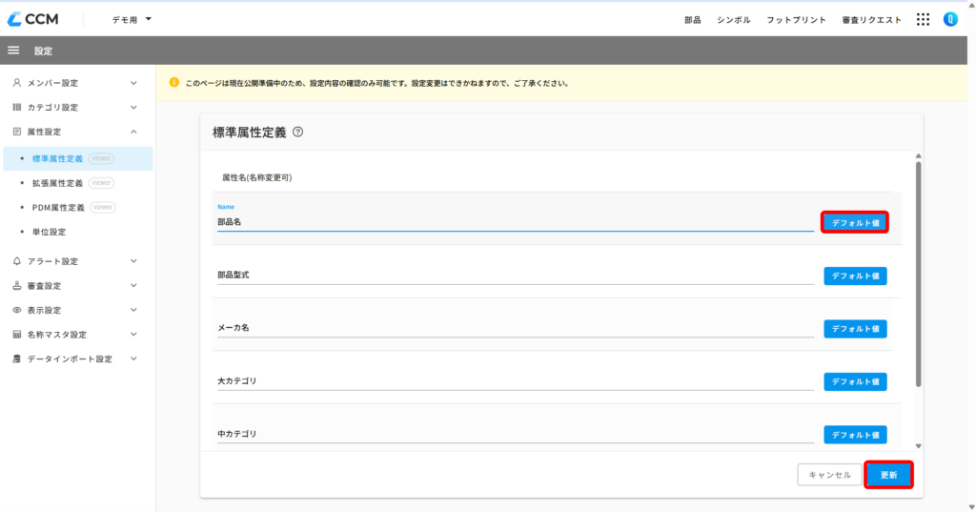Image resolution: width=976 pixels, height=512 pixels.
Task: Focus the 中カテゴリ input field
Action: (516, 434)
